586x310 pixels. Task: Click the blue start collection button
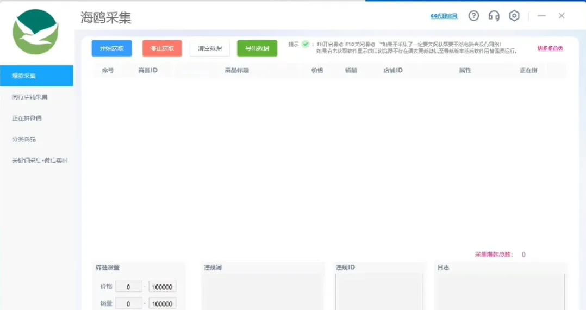coord(111,48)
